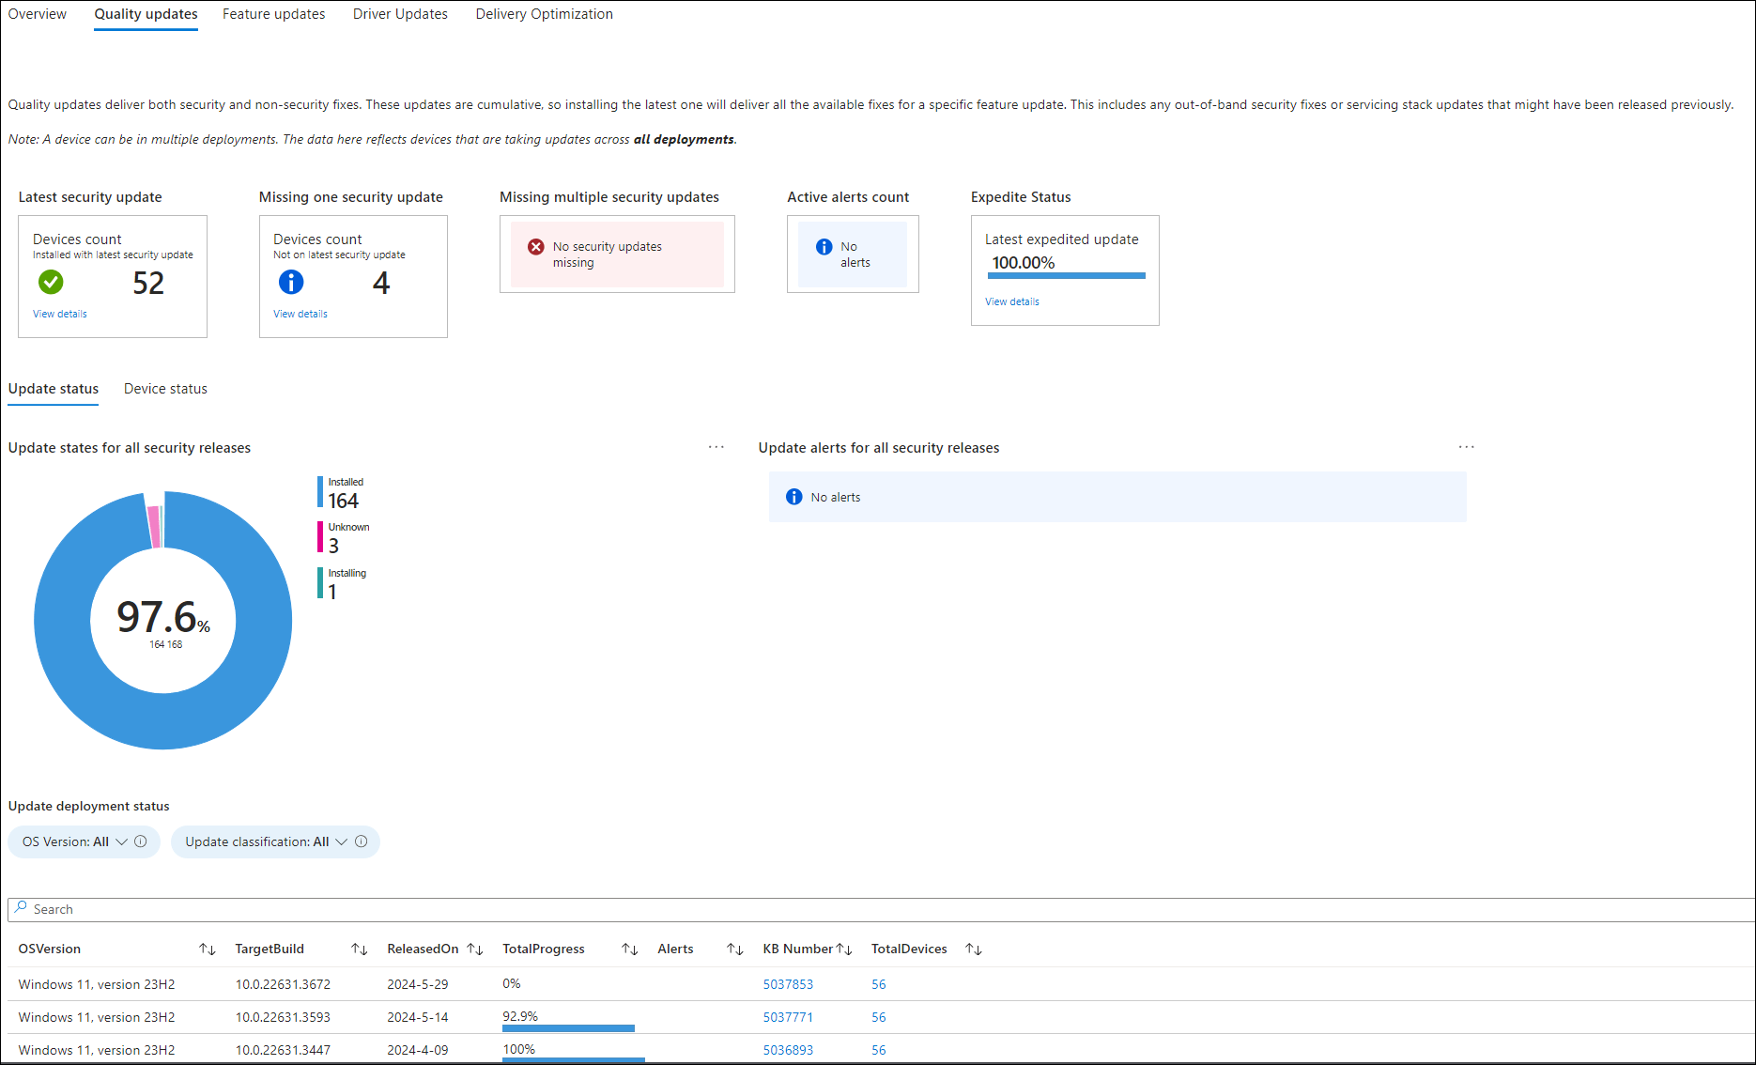
Task: Click the 97.6% donut chart center
Action: pyautogui.click(x=163, y=620)
